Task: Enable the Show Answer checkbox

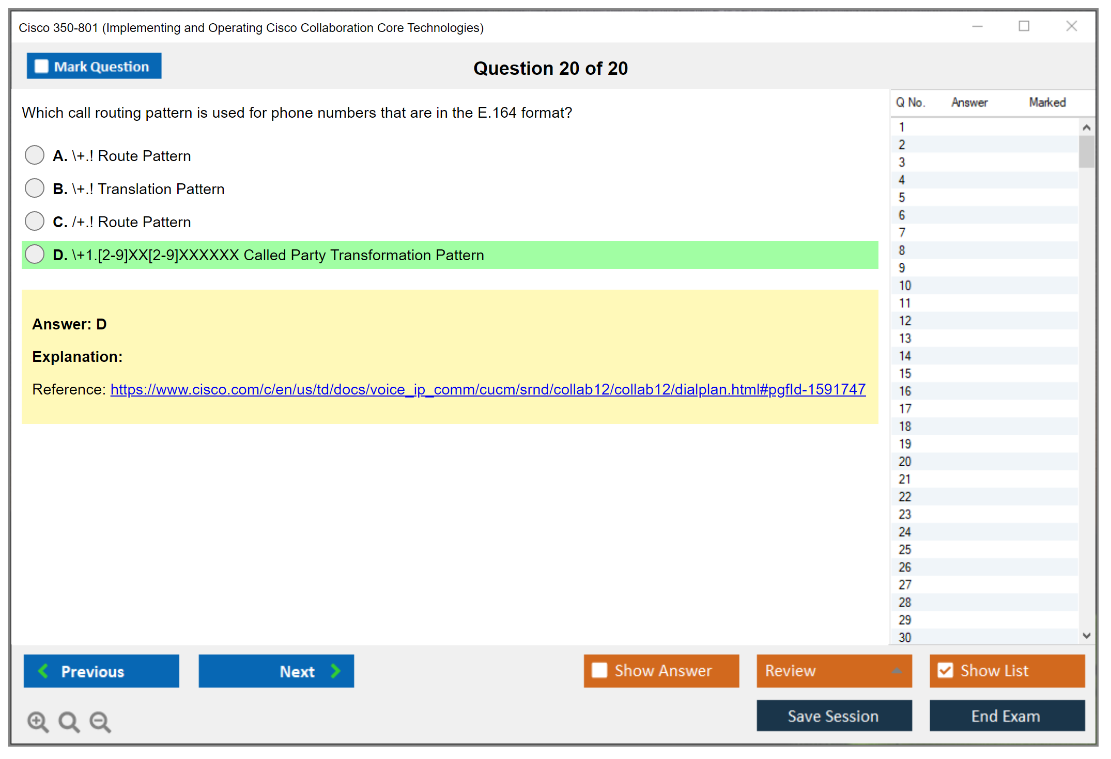Action: click(599, 670)
